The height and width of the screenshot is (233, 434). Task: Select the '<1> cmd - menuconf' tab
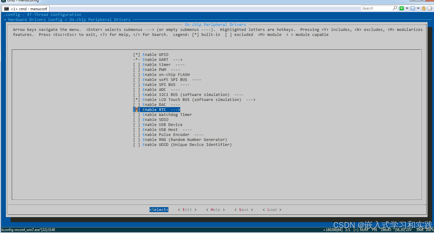click(26, 9)
